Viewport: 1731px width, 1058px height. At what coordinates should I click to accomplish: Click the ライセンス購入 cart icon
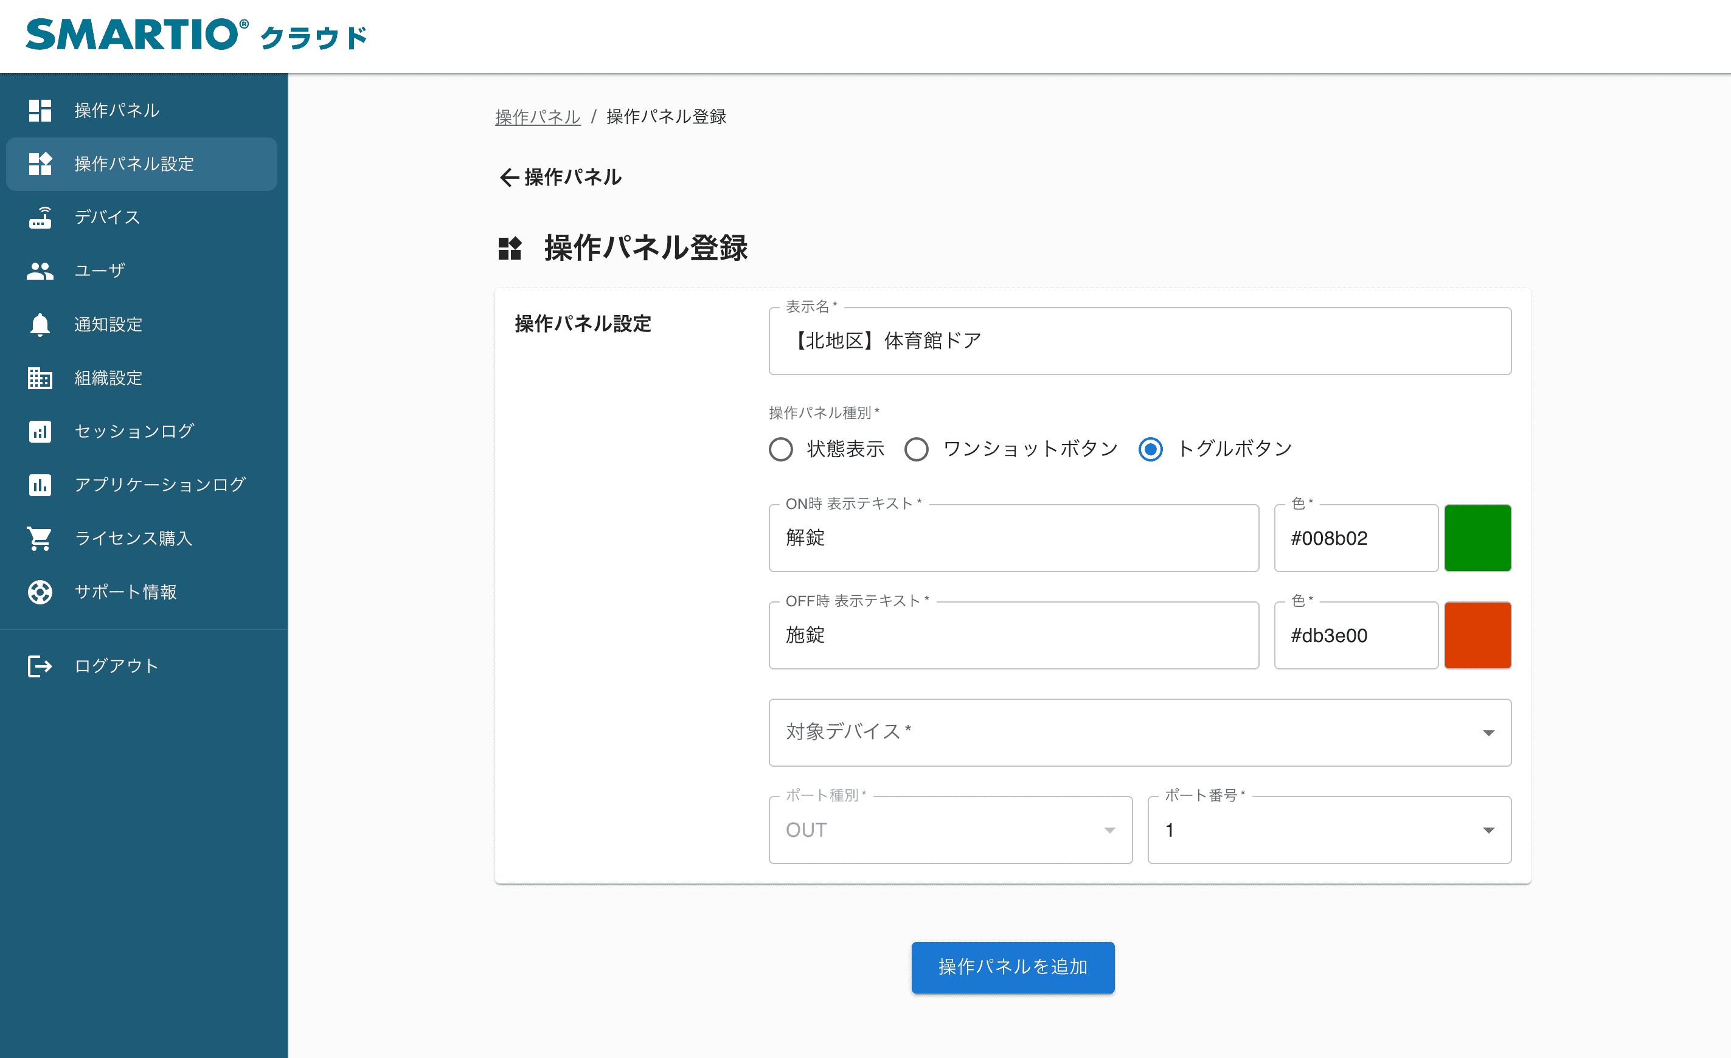(x=40, y=538)
